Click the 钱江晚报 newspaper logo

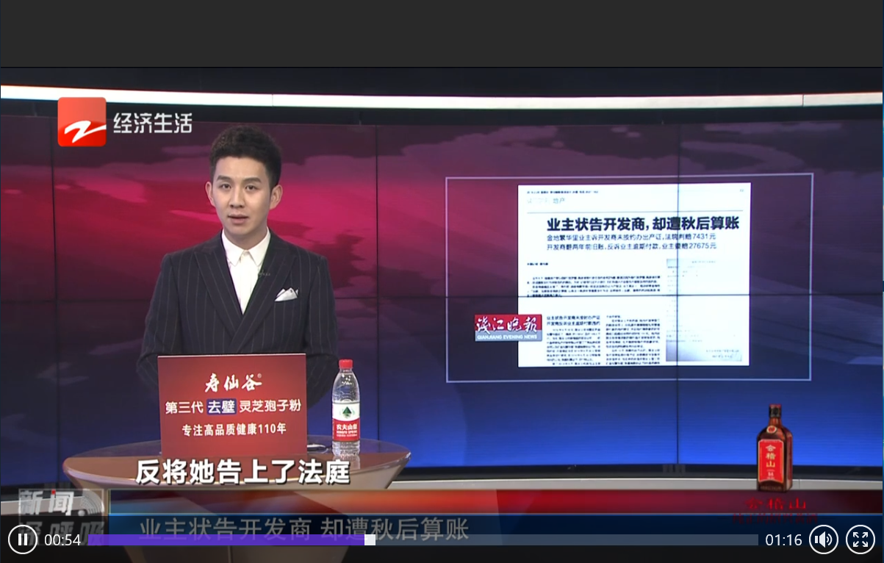coord(508,328)
